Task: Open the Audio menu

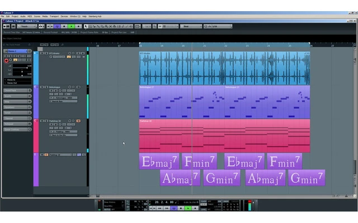Action: click(23, 16)
